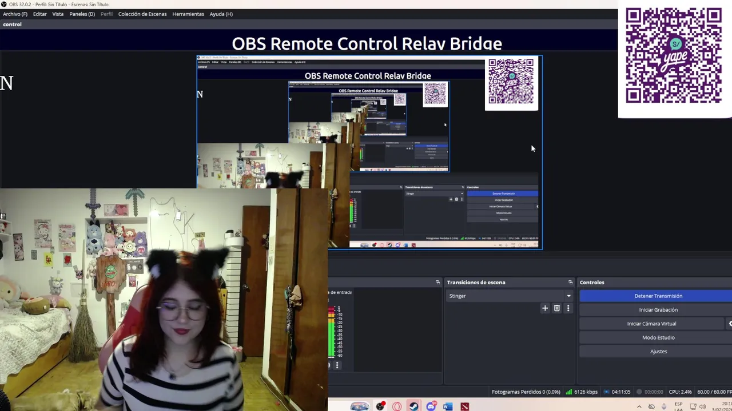Click the taskbar search highlight image
Viewport: 732px width, 411px height.
coord(360,406)
